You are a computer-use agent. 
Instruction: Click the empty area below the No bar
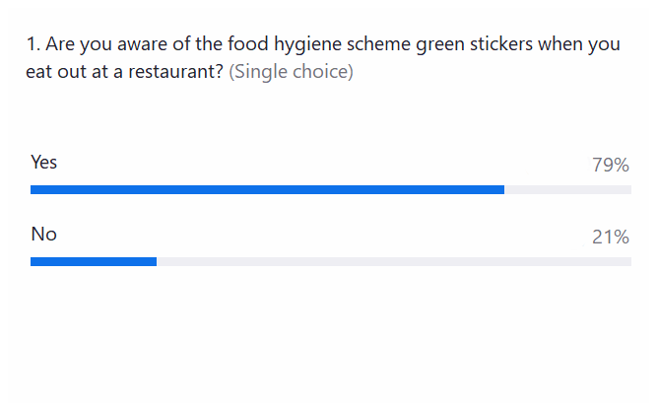[328, 335]
